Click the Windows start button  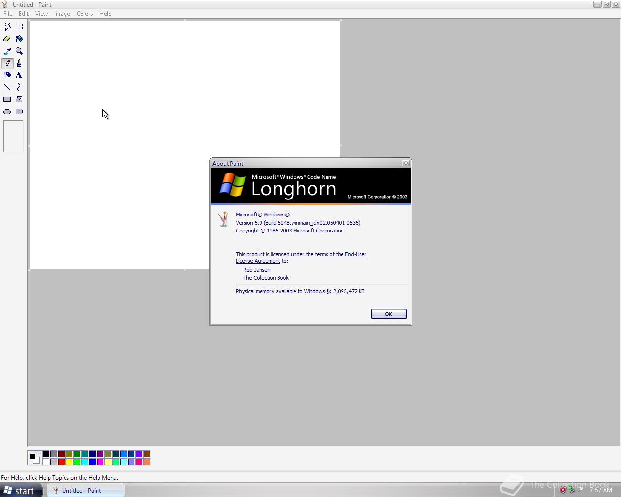pyautogui.click(x=21, y=491)
